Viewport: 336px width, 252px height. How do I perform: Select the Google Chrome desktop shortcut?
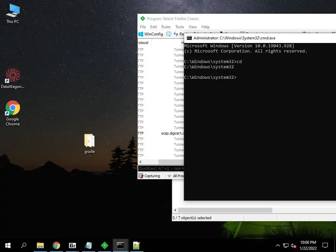[13, 113]
